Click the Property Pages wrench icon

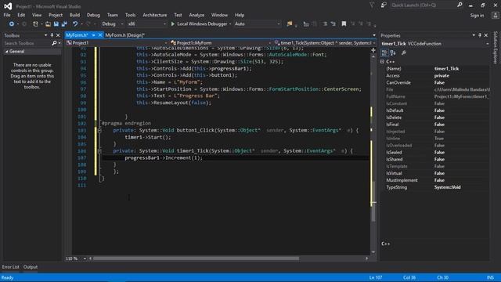point(404,52)
